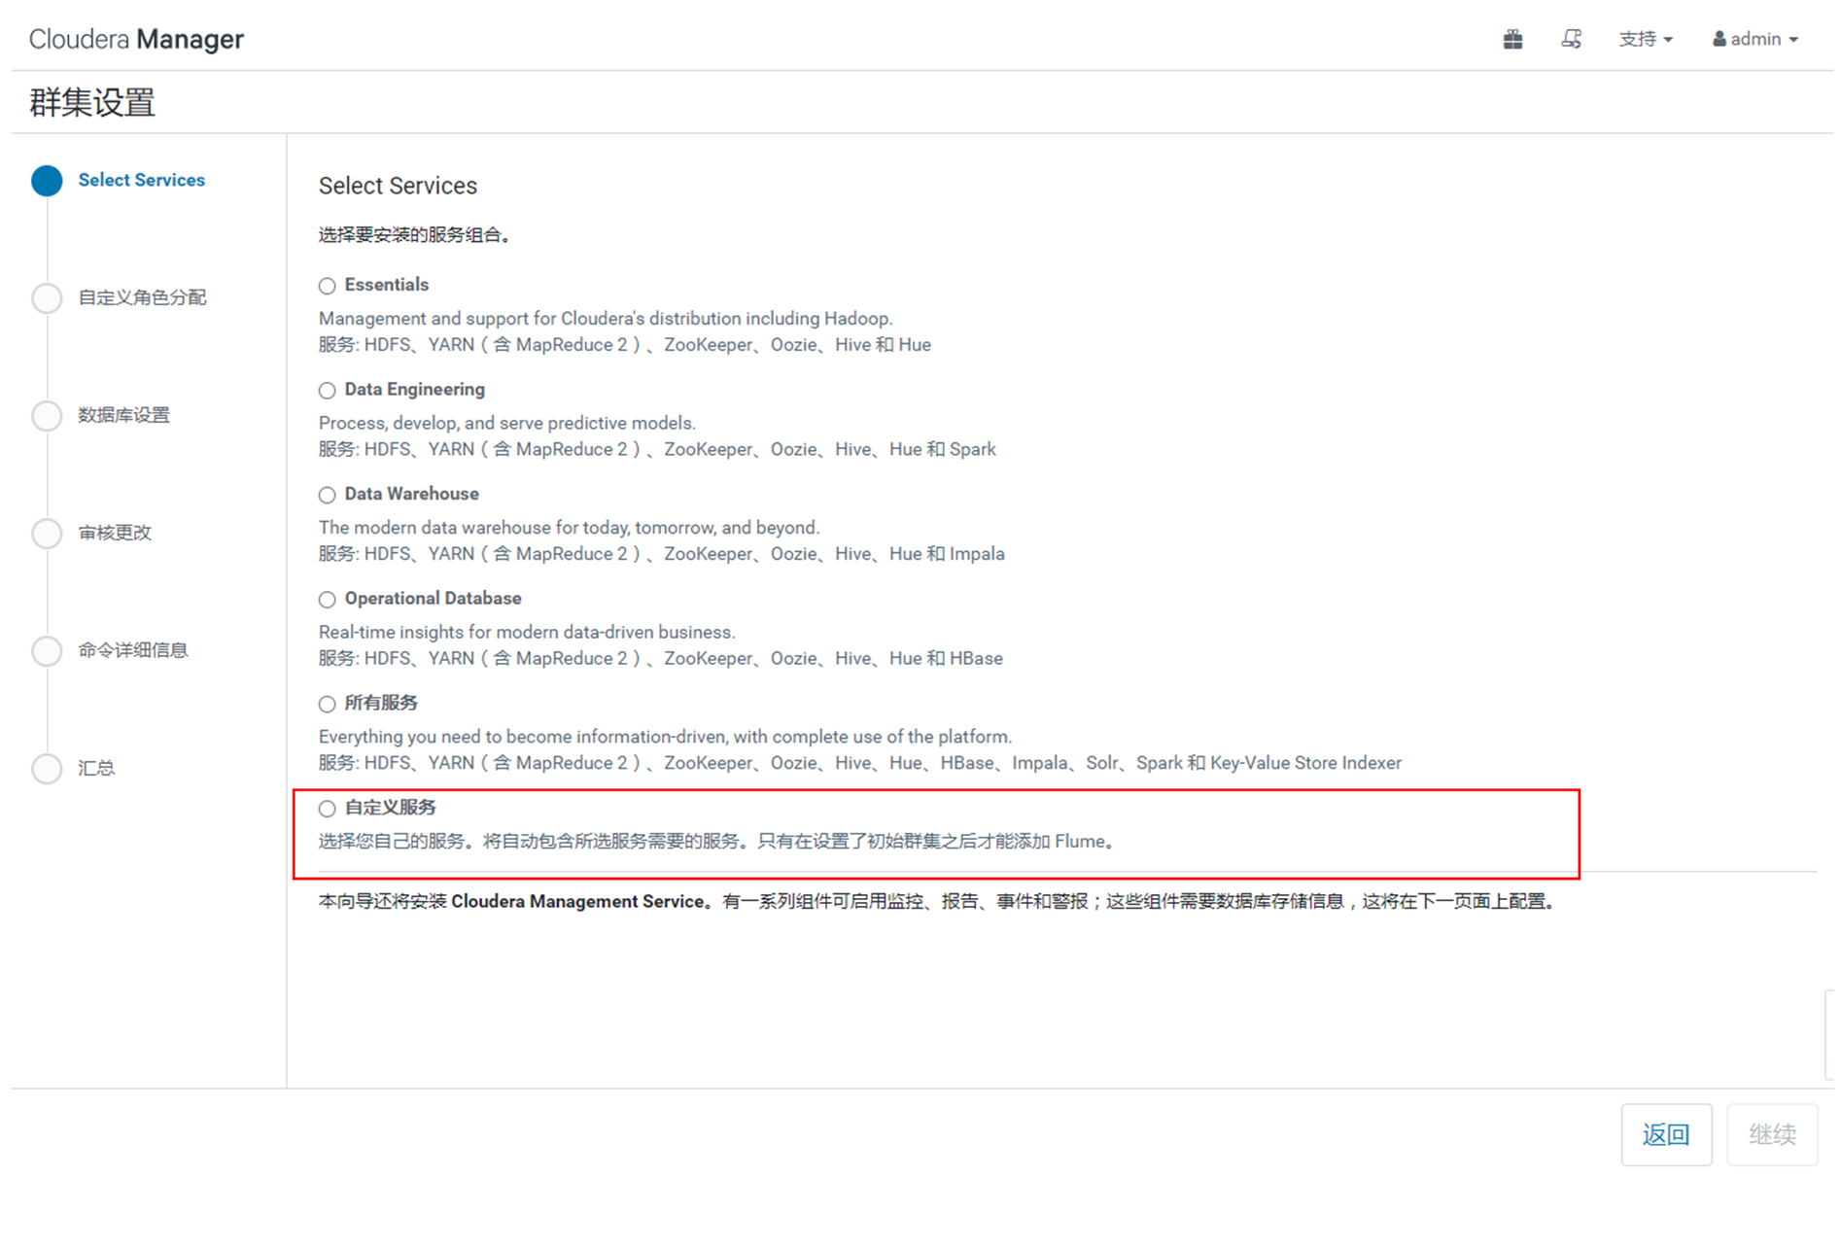Click 'The modern data warehouse' description text
This screenshot has height=1247, width=1841.
pos(570,528)
